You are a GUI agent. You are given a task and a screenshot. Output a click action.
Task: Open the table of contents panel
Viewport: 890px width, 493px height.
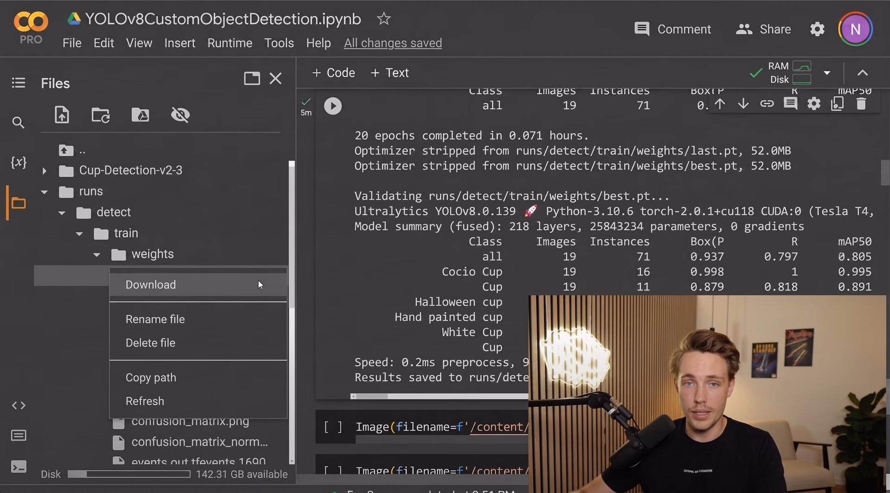pos(19,83)
